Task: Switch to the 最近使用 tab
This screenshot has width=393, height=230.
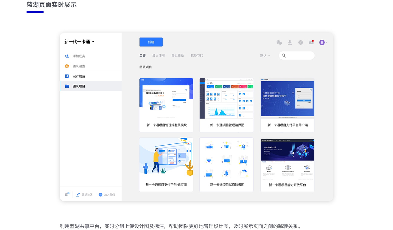Action: coord(158,55)
